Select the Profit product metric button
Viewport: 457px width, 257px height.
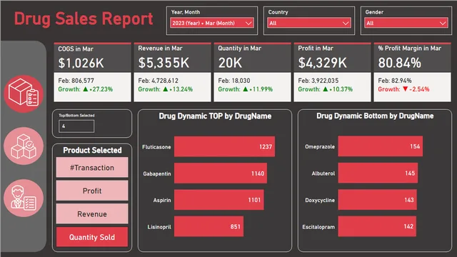tap(92, 191)
